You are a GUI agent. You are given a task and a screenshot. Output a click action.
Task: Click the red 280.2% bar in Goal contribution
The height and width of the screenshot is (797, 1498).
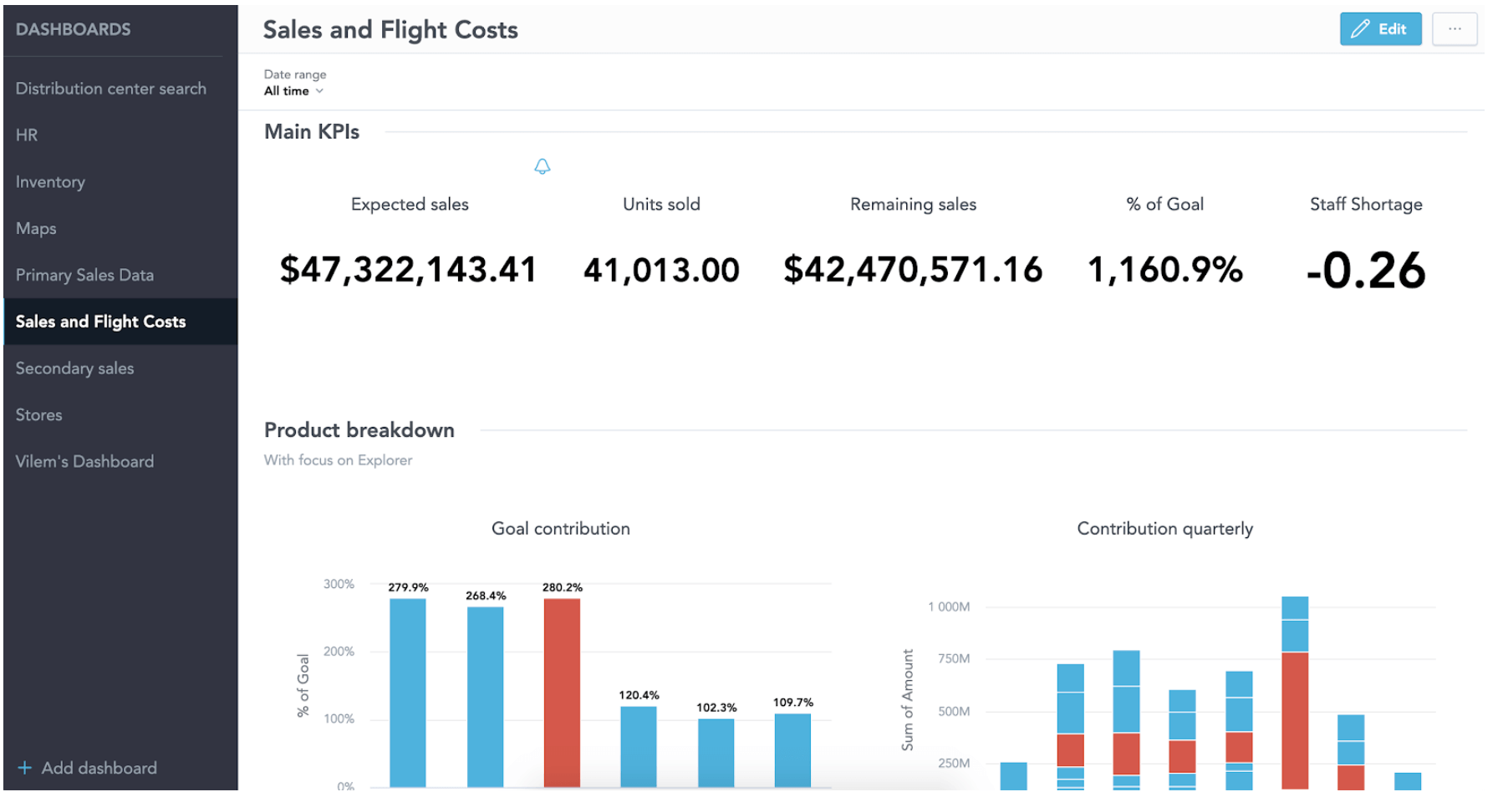(x=562, y=692)
